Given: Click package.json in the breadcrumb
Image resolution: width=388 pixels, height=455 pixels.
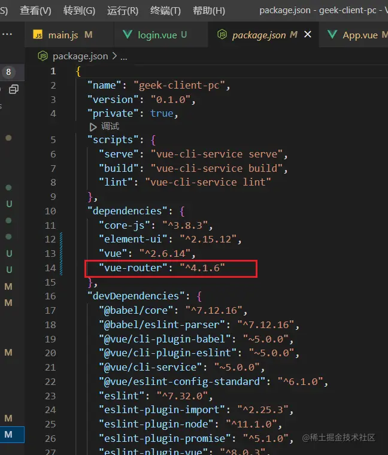Looking at the screenshot, I should tap(80, 56).
